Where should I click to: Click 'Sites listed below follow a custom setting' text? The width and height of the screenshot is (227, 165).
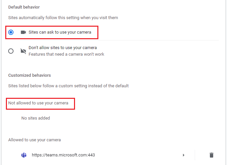(x=68, y=86)
